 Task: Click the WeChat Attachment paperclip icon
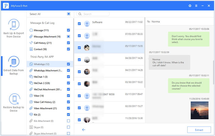pyautogui.click(x=31, y=89)
